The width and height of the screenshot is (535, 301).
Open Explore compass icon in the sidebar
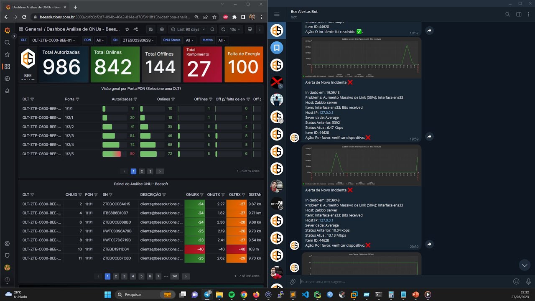(7, 79)
